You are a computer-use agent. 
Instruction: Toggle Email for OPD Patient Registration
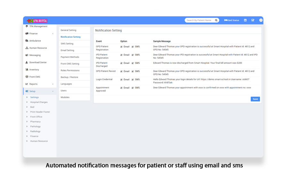coord(121,47)
